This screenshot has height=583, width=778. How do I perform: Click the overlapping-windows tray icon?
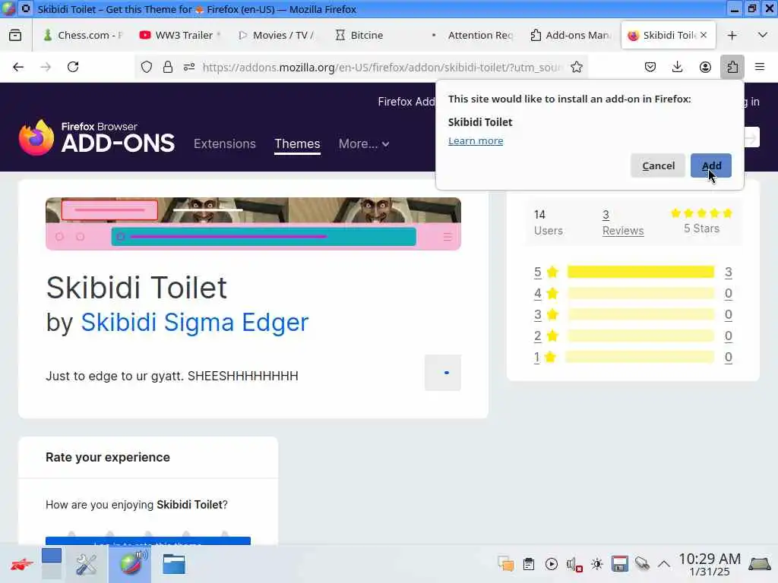[505, 564]
